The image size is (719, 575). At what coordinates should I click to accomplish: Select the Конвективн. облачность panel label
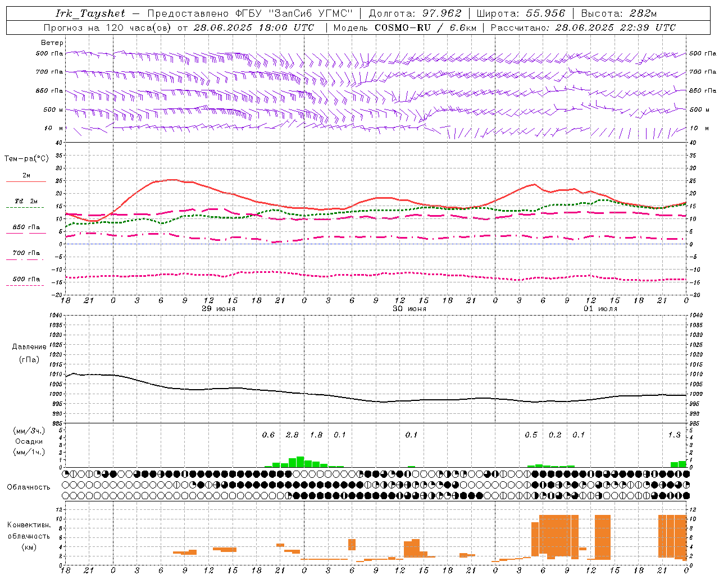coord(29,536)
